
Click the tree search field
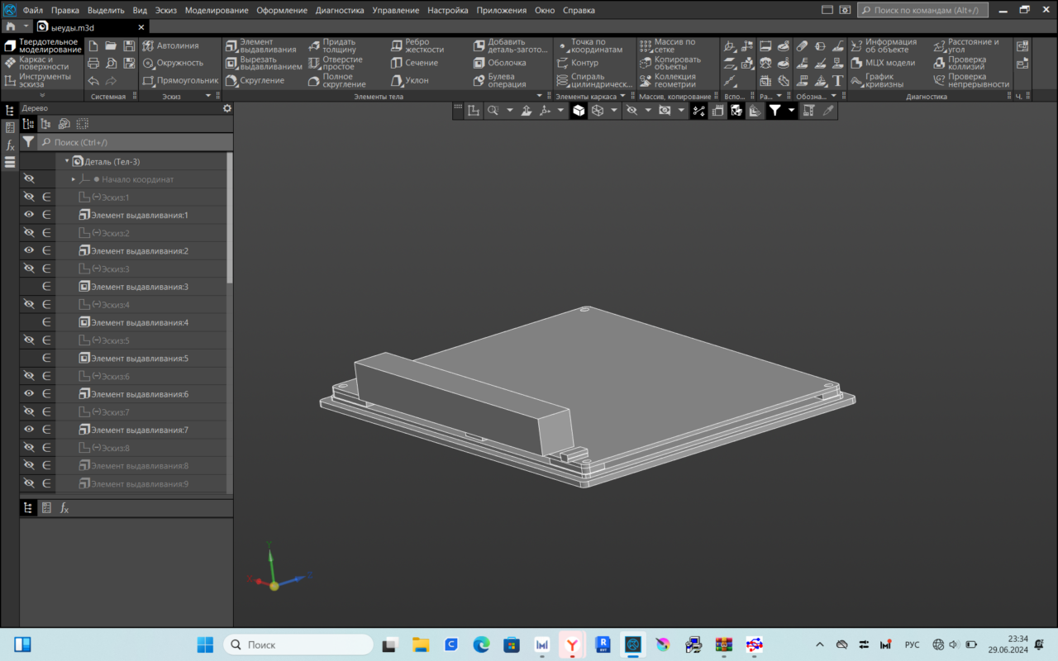click(132, 142)
